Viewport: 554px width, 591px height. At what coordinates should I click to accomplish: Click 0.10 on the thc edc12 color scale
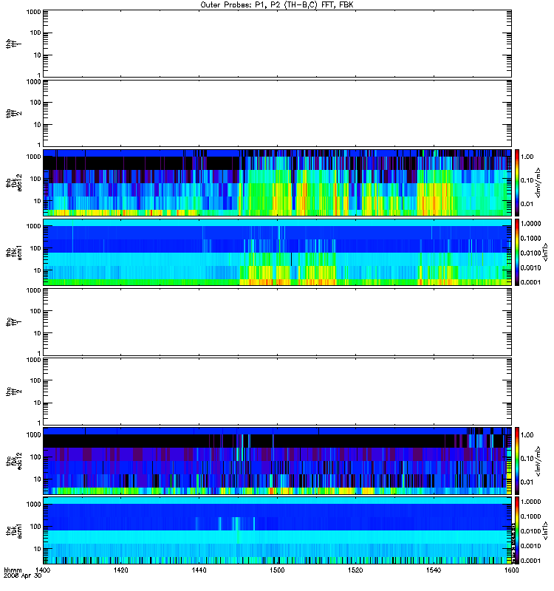[527, 458]
